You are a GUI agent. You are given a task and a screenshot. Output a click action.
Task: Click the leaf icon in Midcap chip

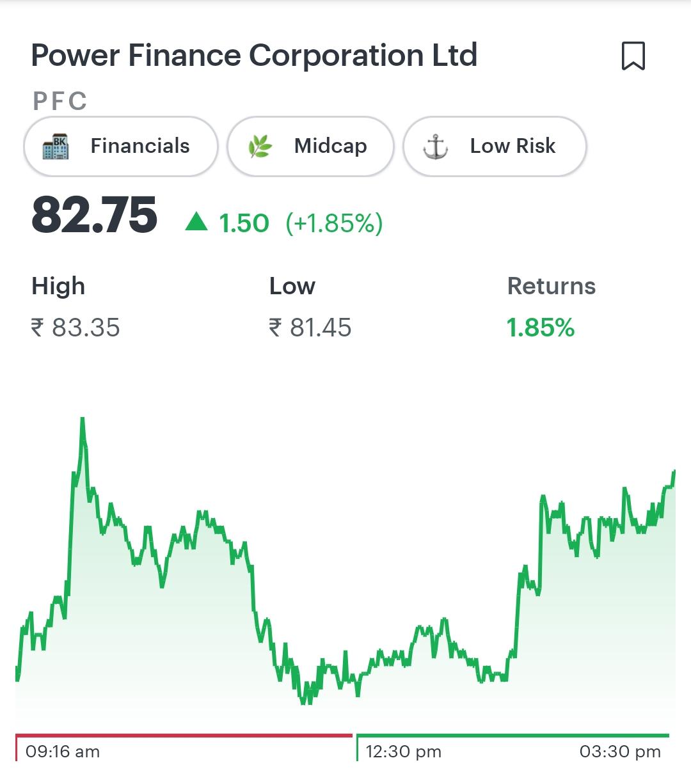pyautogui.click(x=260, y=146)
